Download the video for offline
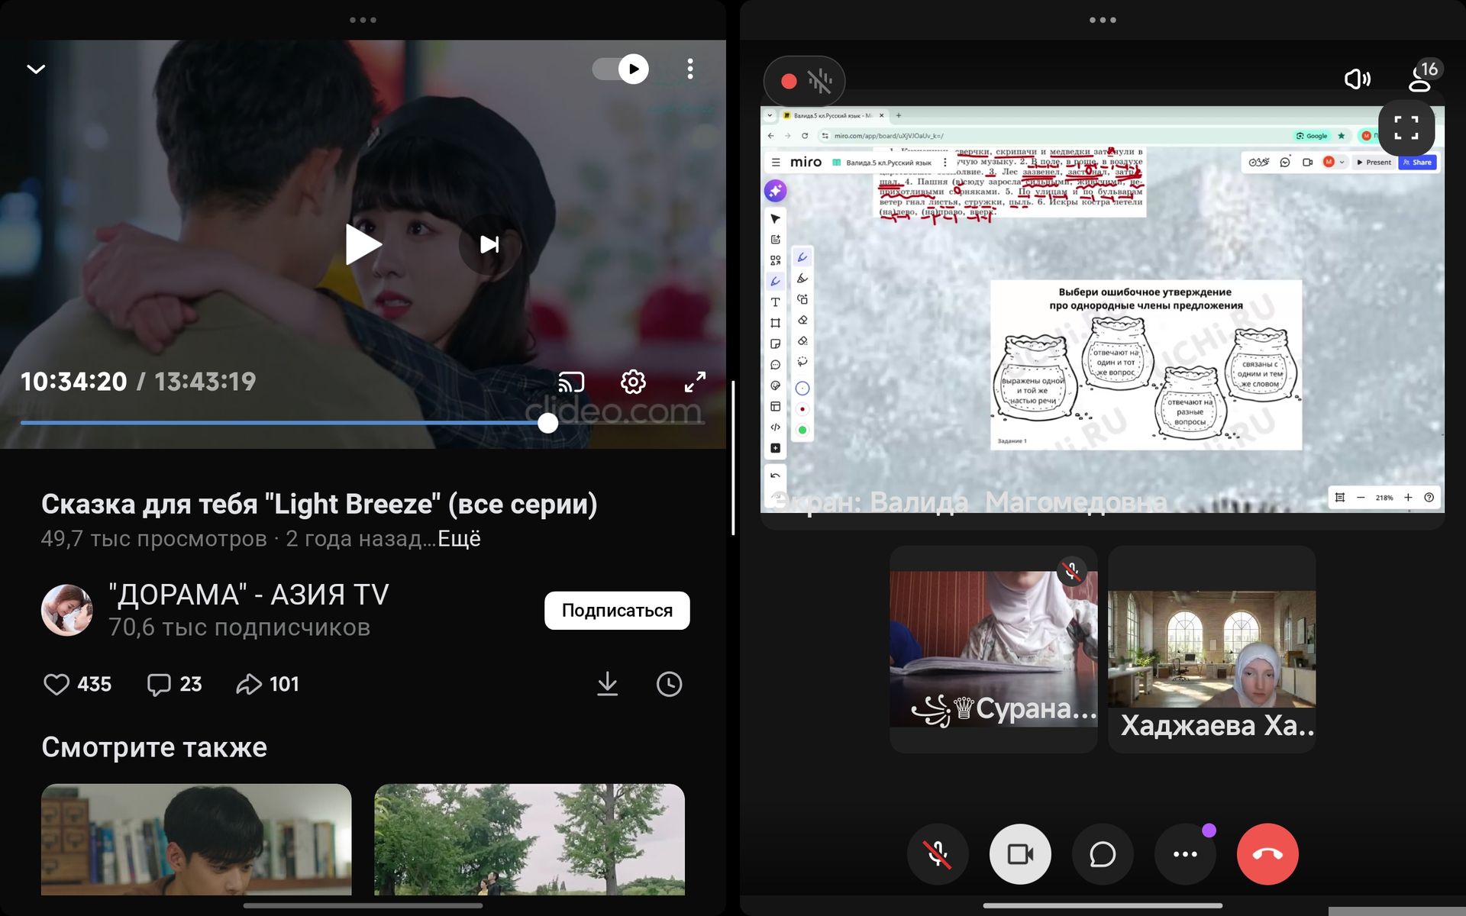 tap(607, 684)
